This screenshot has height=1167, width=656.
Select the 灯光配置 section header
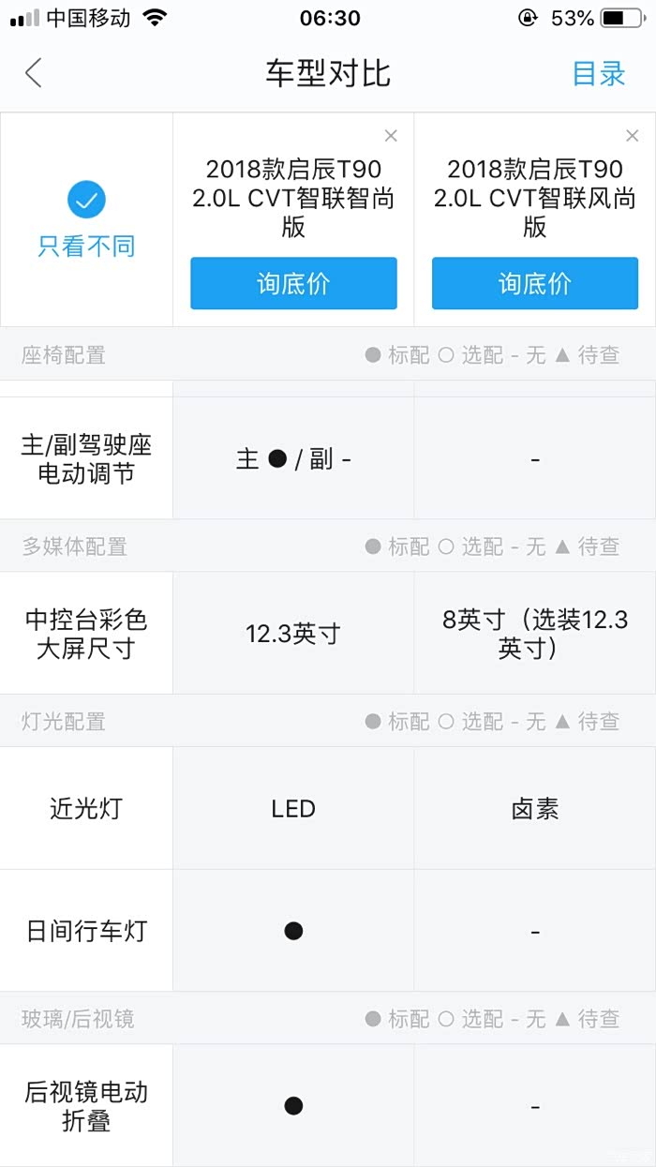(x=64, y=721)
